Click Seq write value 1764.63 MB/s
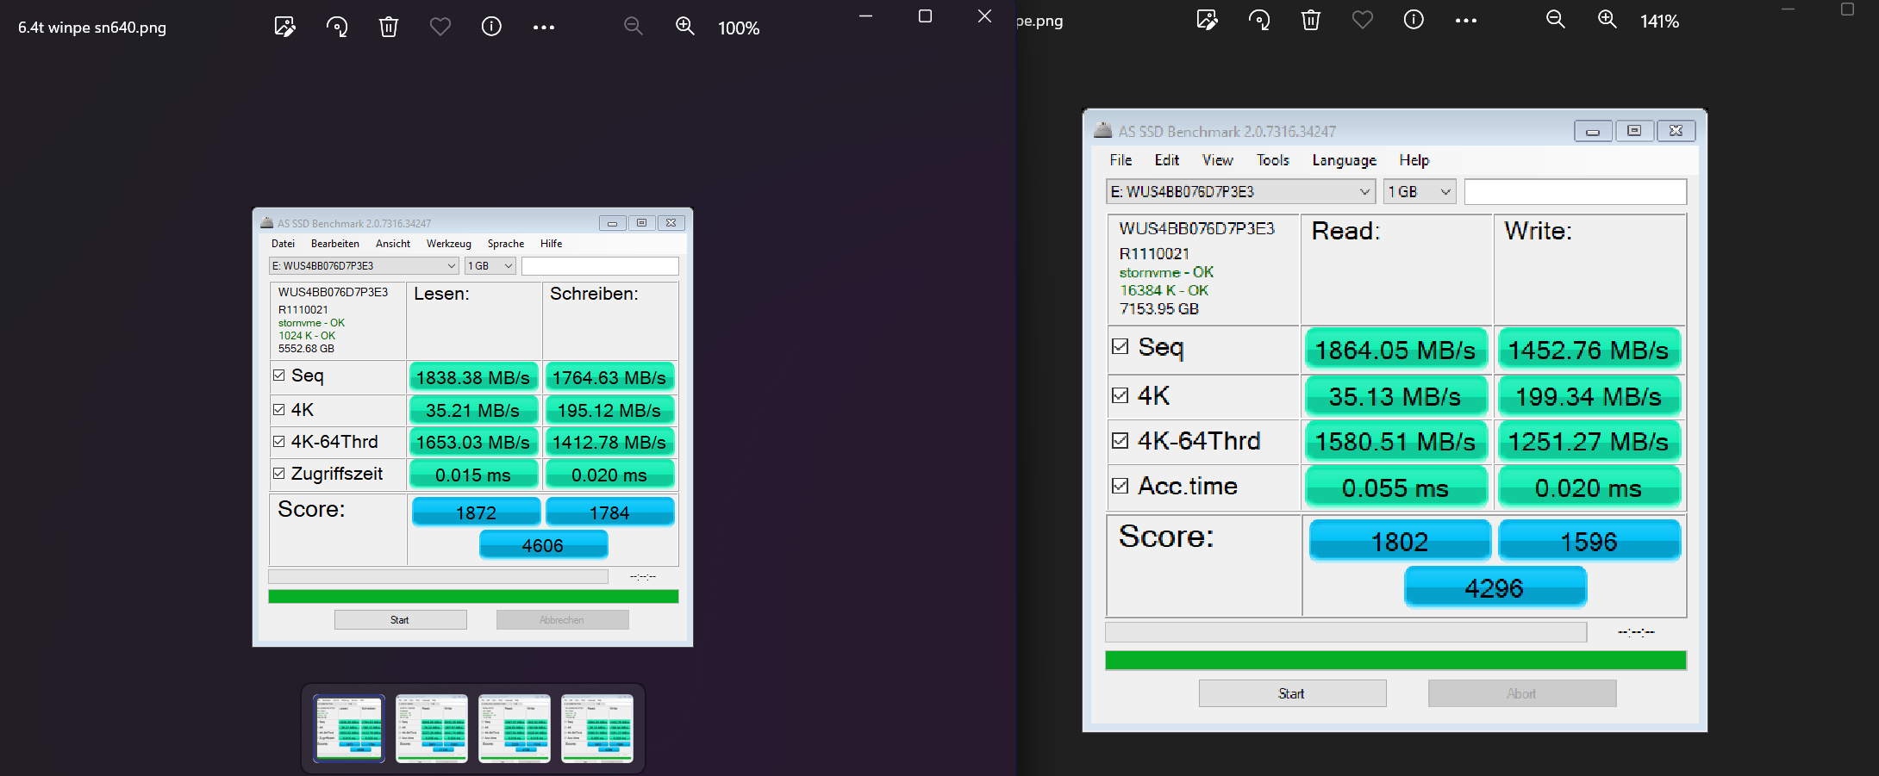1879x776 pixels. [x=609, y=377]
